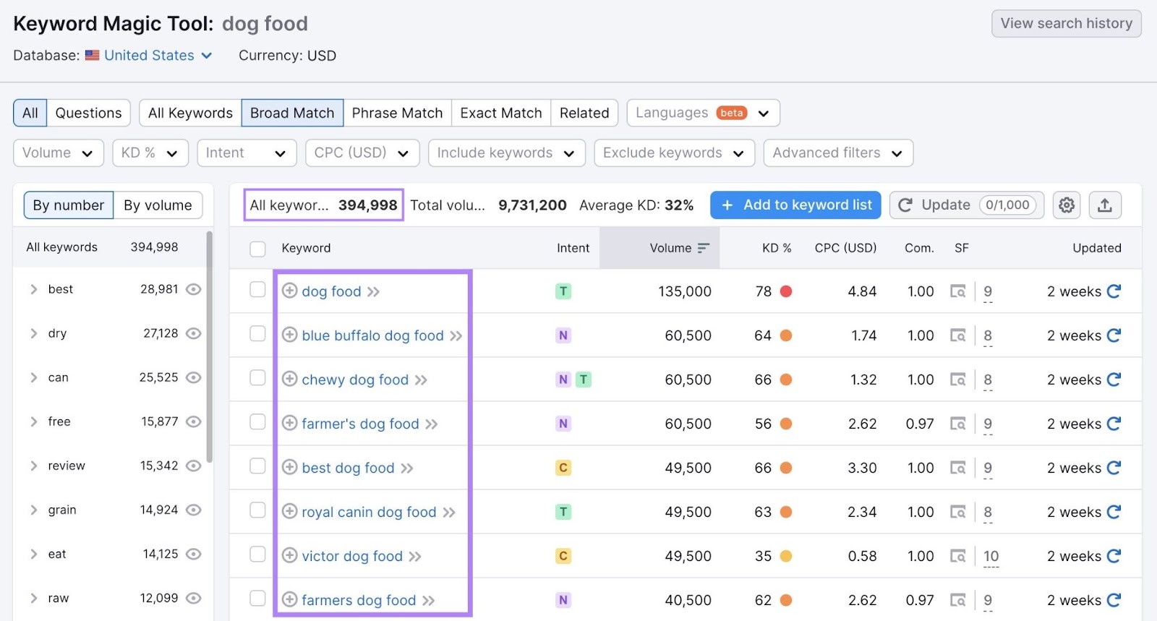Viewport: 1157px width, 621px height.
Task: Sort groups By volume
Action: [158, 205]
